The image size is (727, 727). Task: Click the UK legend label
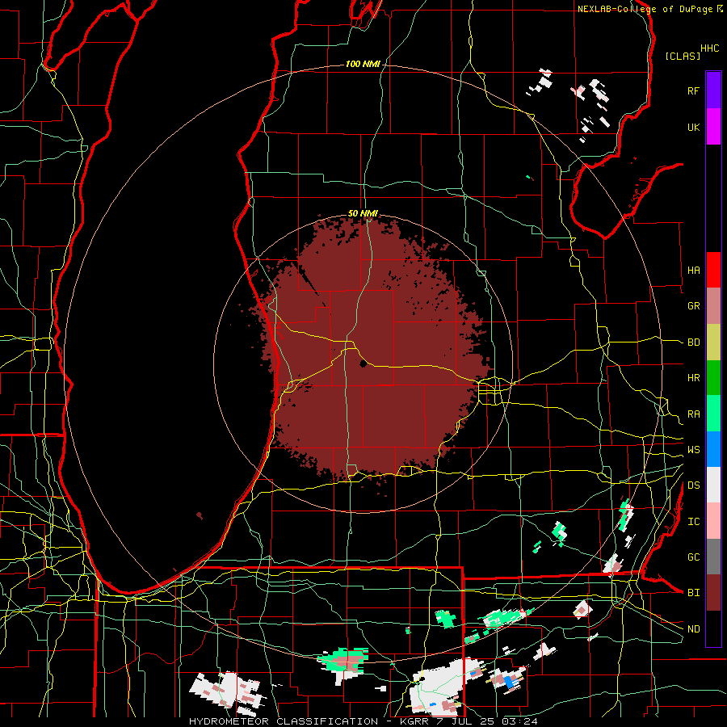(693, 127)
